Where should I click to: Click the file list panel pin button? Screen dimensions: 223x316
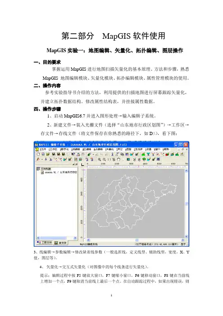coord(73,164)
